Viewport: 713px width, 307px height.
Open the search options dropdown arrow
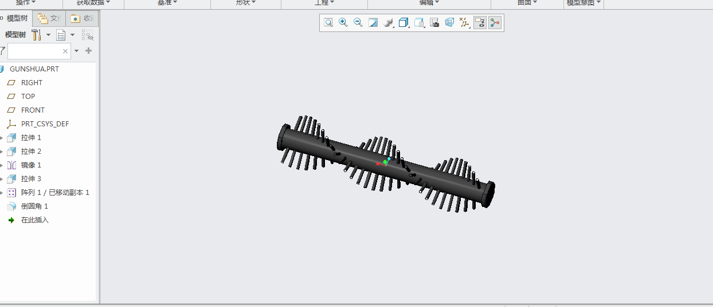coord(77,51)
